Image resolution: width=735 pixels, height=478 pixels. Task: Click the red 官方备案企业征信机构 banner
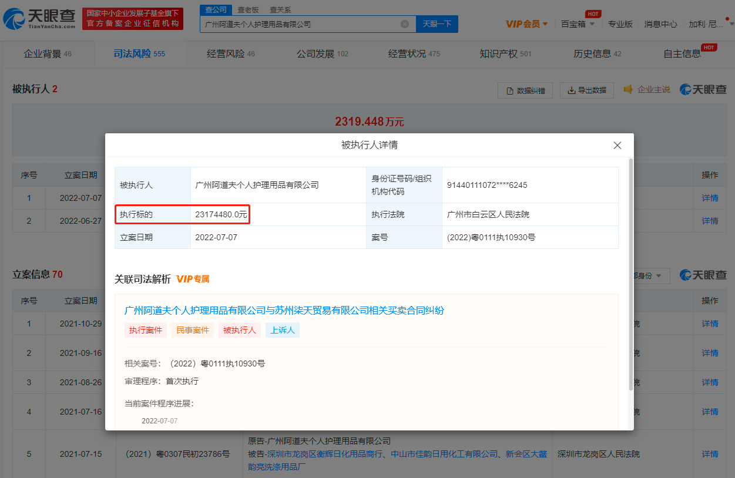click(x=133, y=19)
